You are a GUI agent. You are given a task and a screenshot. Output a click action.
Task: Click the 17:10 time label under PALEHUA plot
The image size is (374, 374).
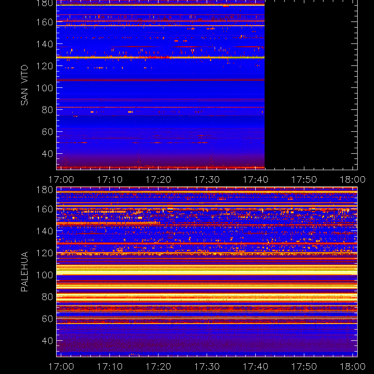[x=110, y=367]
